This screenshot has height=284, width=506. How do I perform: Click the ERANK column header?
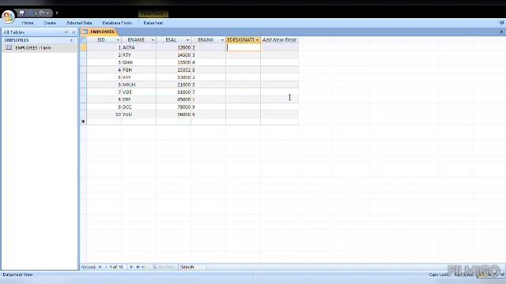click(x=206, y=40)
